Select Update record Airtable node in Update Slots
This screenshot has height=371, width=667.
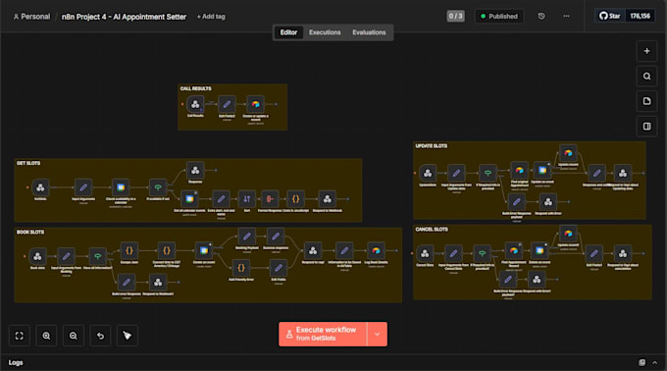pyautogui.click(x=568, y=153)
